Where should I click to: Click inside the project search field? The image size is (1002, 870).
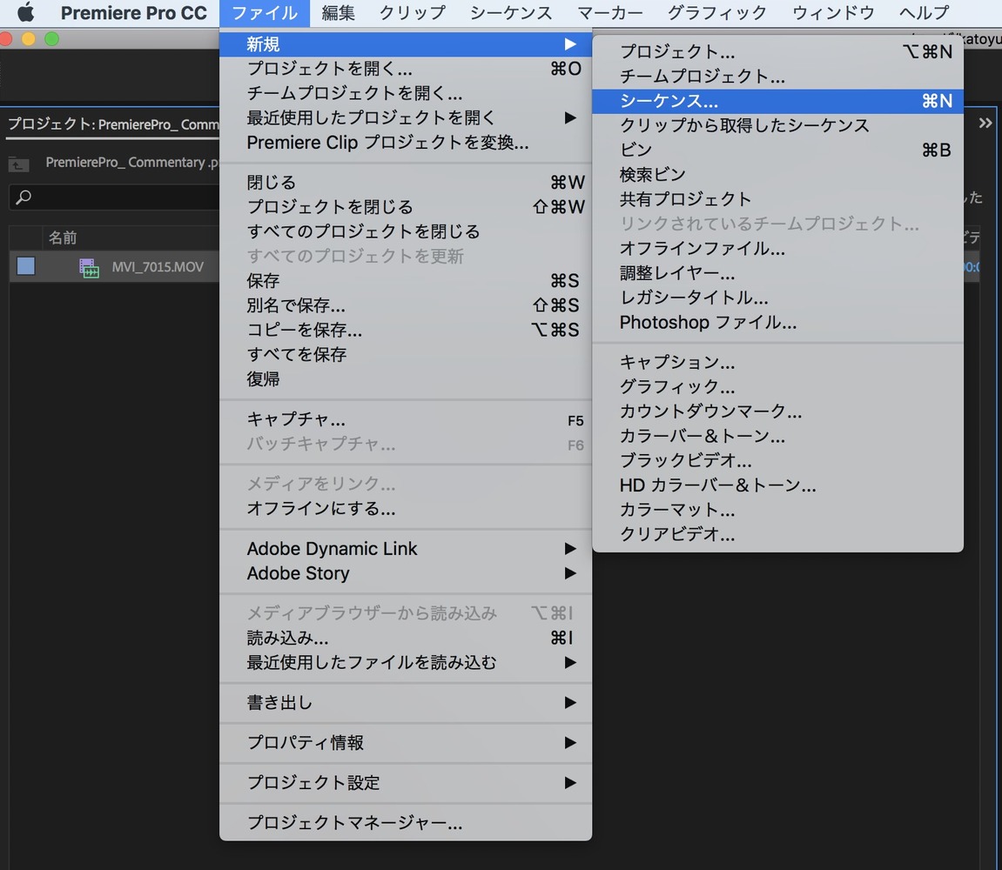[113, 197]
